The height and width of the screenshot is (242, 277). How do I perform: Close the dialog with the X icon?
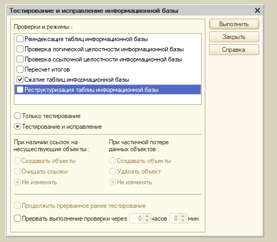point(257,11)
